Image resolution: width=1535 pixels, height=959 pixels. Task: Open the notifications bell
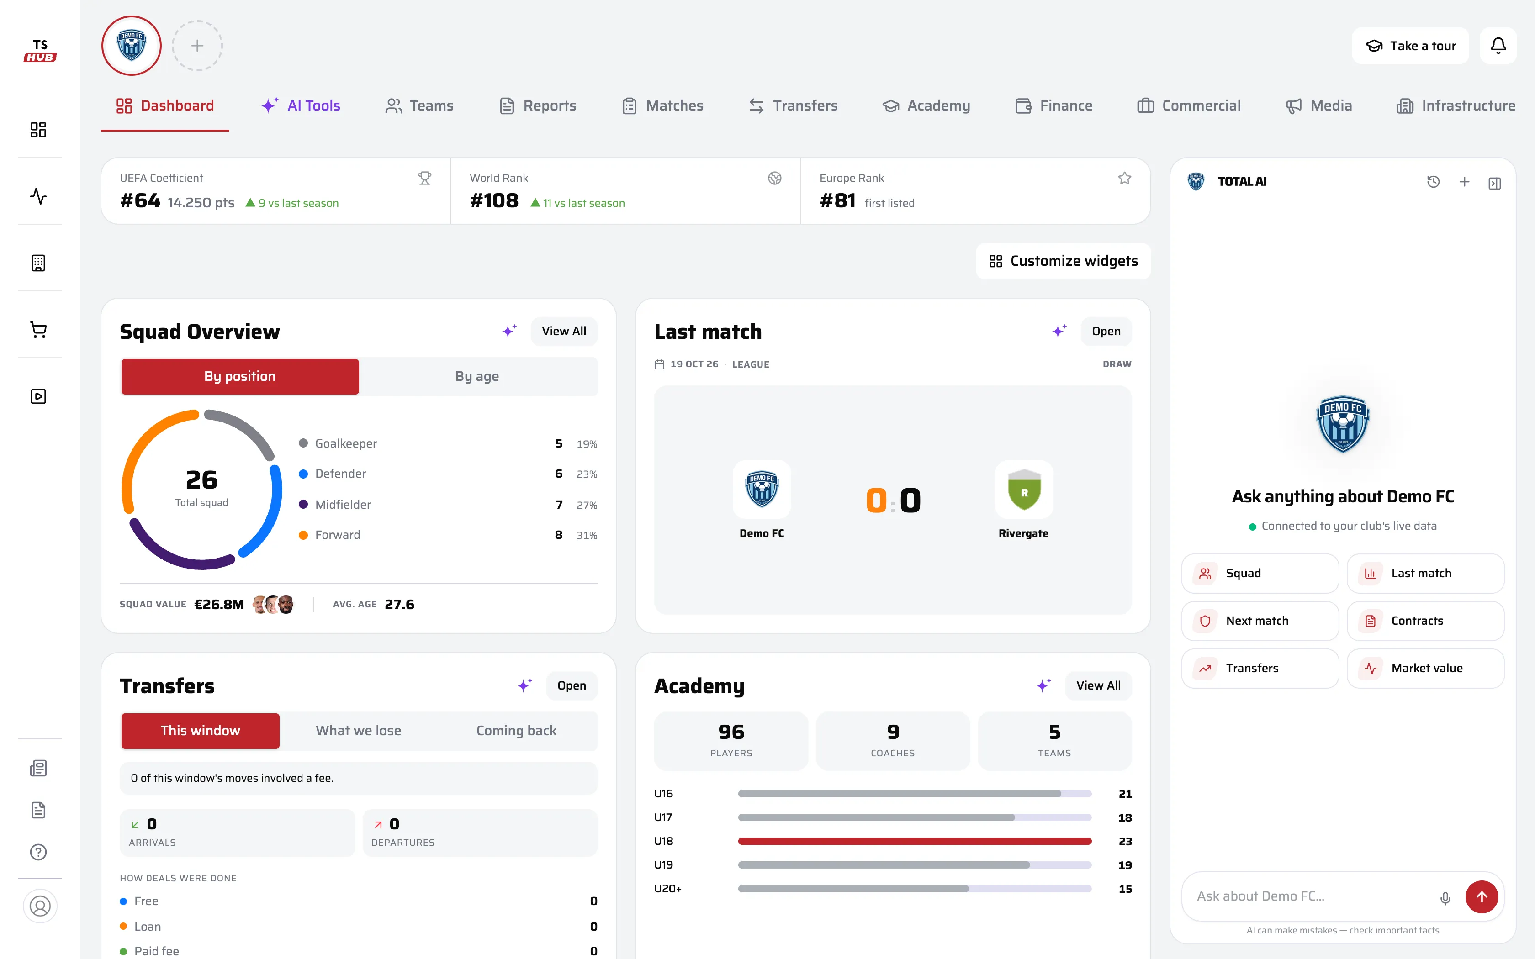tap(1498, 46)
